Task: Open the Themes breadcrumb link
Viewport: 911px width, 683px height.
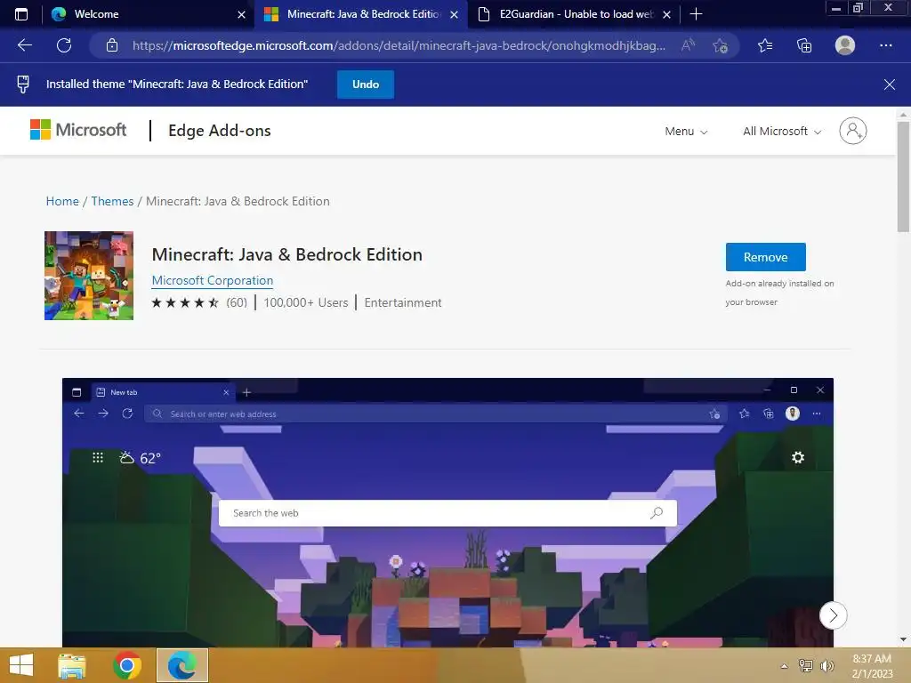Action: (x=112, y=201)
